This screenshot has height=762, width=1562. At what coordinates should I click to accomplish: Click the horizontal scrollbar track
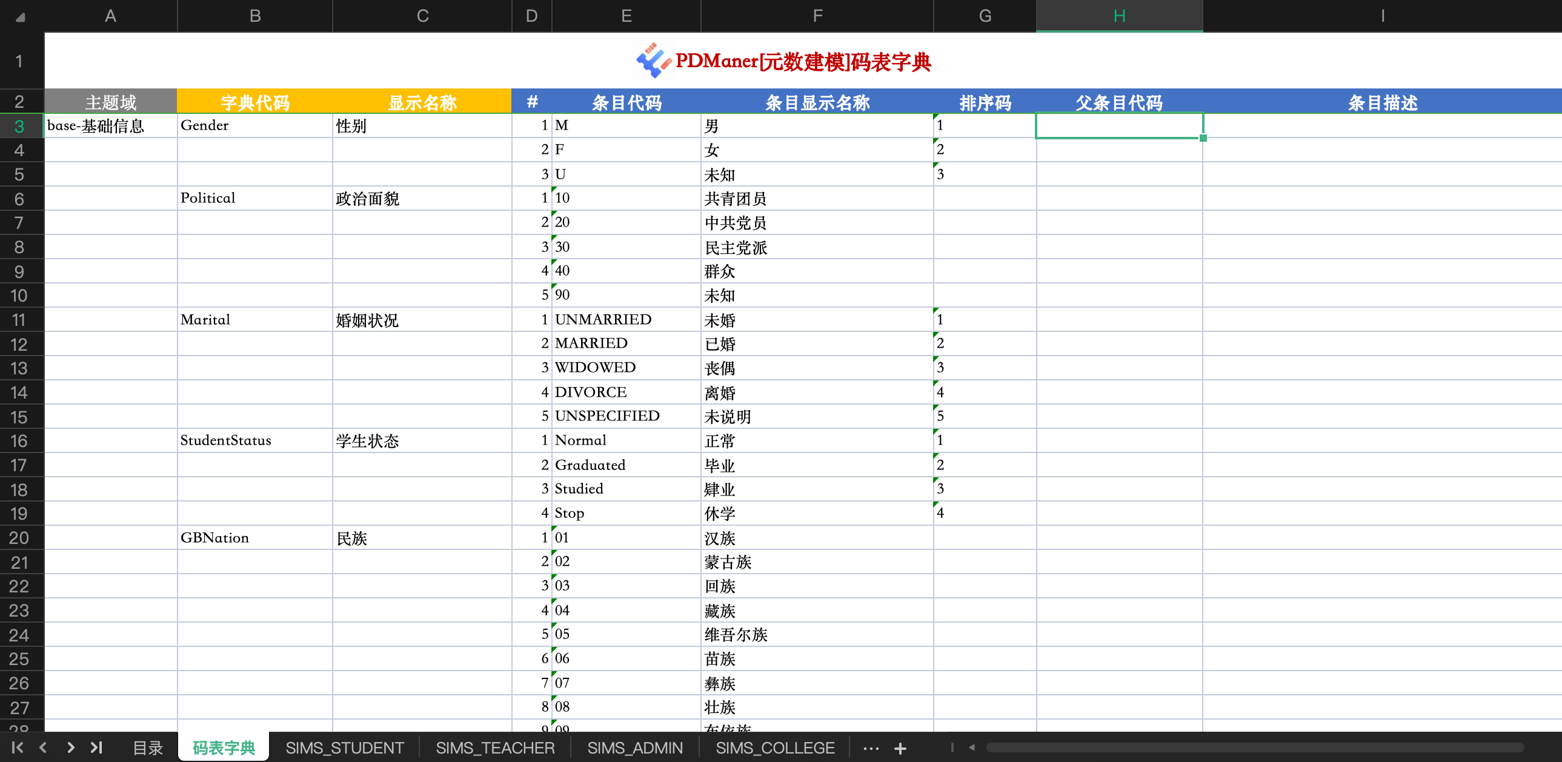pyautogui.click(x=1255, y=747)
